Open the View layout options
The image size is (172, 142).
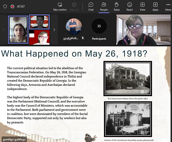tap(142, 7)
